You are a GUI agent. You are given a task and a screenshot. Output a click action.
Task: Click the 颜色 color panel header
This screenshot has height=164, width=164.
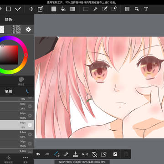coord(8,20)
